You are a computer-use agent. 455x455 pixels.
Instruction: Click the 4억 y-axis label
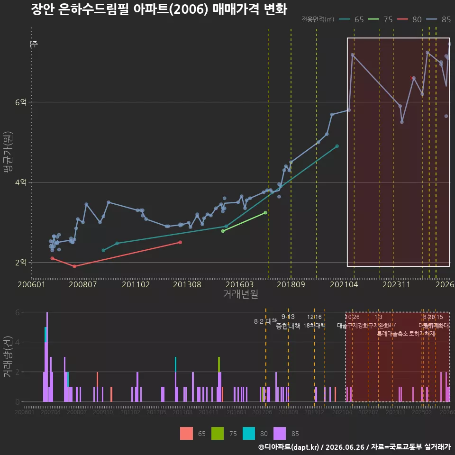pos(21,182)
